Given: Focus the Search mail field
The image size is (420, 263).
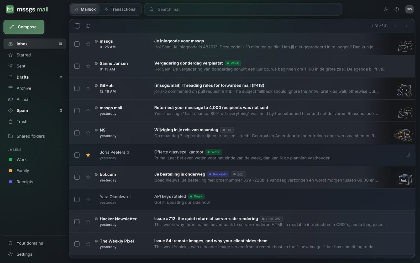Looking at the screenshot, I should 243,9.
